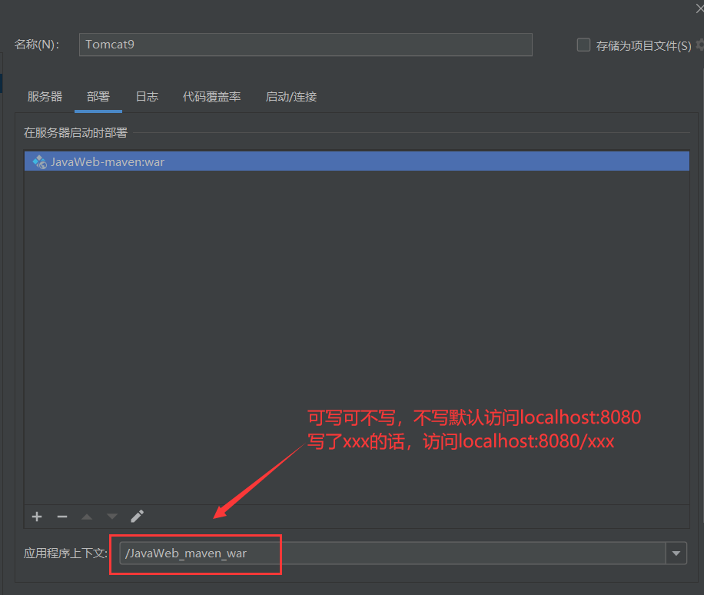Viewport: 704px width, 595px height.
Task: Toggle the 存储为项目文件(S) checkbox
Action: [583, 45]
